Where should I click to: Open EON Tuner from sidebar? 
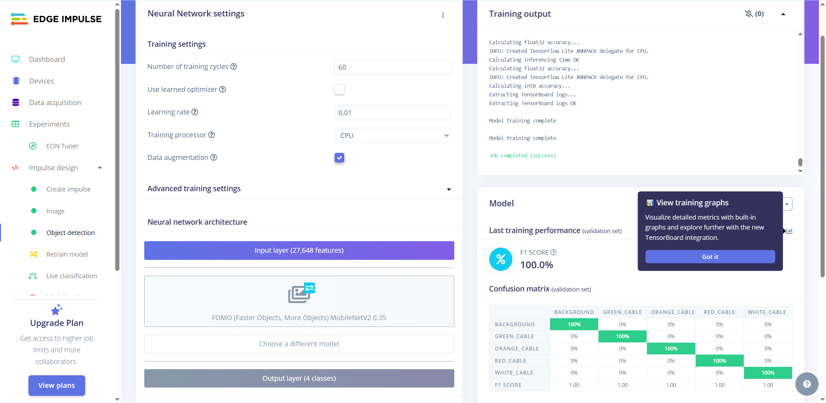62,146
